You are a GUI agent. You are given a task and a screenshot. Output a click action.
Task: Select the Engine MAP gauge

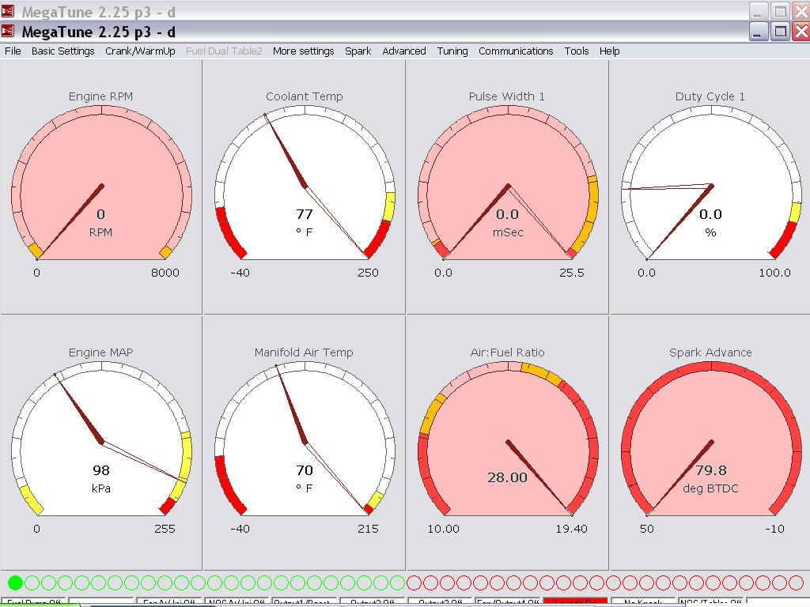(101, 443)
